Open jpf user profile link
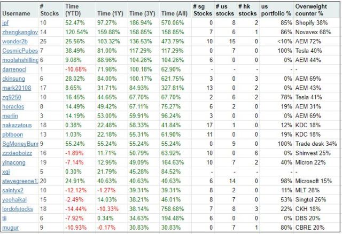 pyautogui.click(x=5, y=23)
